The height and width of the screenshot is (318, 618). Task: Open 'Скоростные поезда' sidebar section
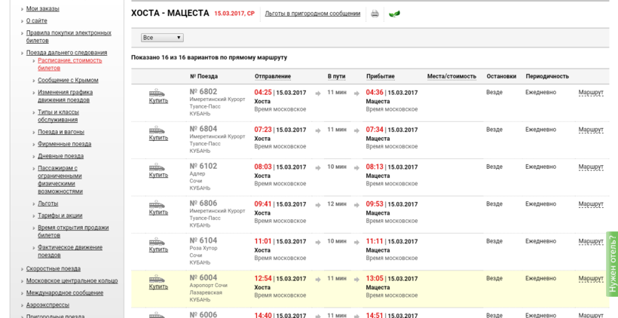click(53, 268)
